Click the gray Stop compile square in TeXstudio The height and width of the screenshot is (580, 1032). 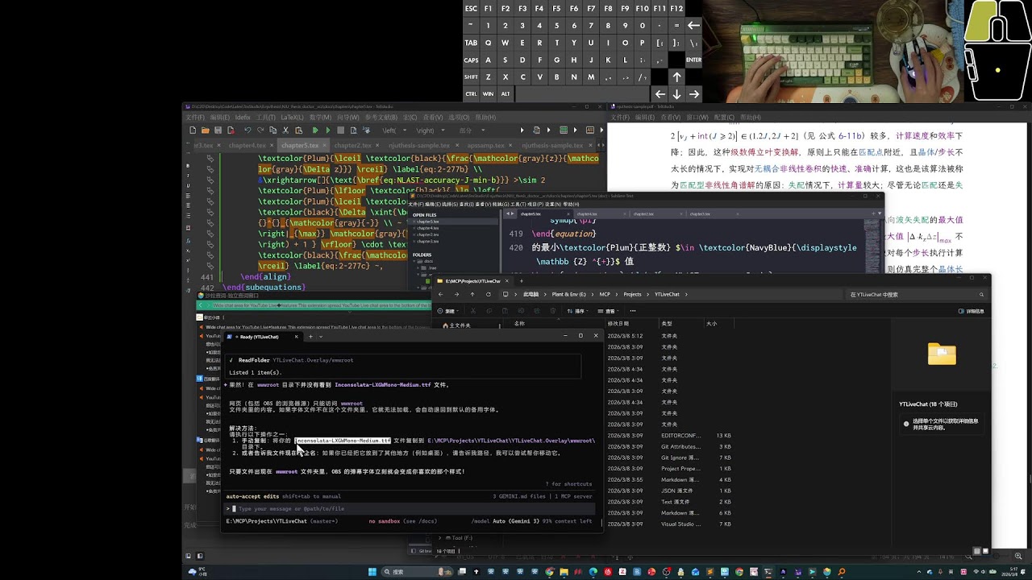coord(341,130)
